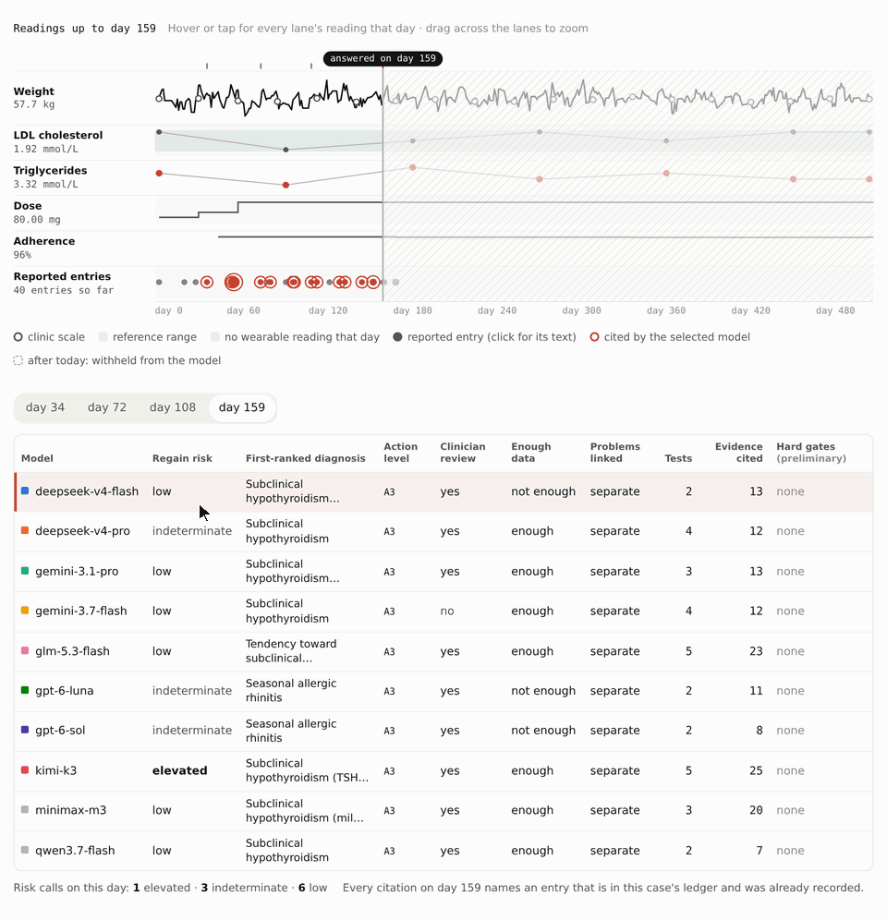Click gpt-6-luna's 'Seasonal allergic rhinitis' diagnosis

(290, 691)
